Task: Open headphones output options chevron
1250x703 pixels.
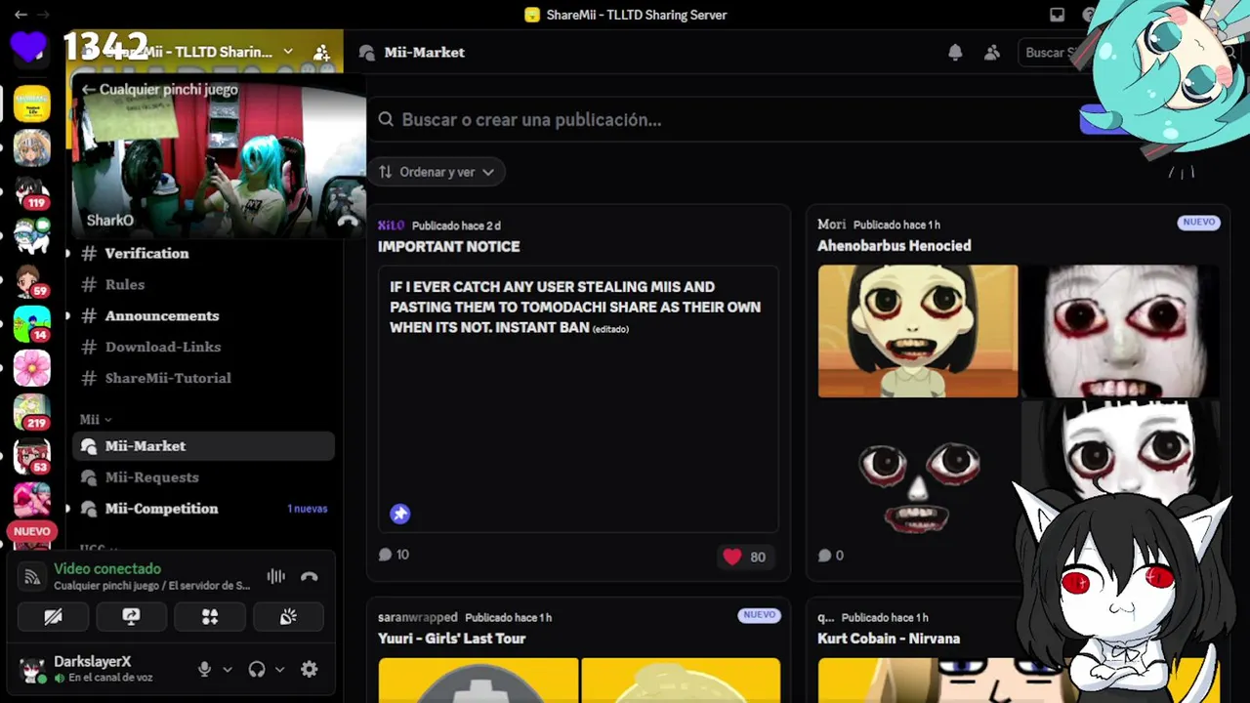Action: pyautogui.click(x=279, y=669)
